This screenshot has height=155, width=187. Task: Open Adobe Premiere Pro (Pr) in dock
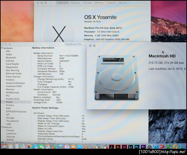[143, 147]
